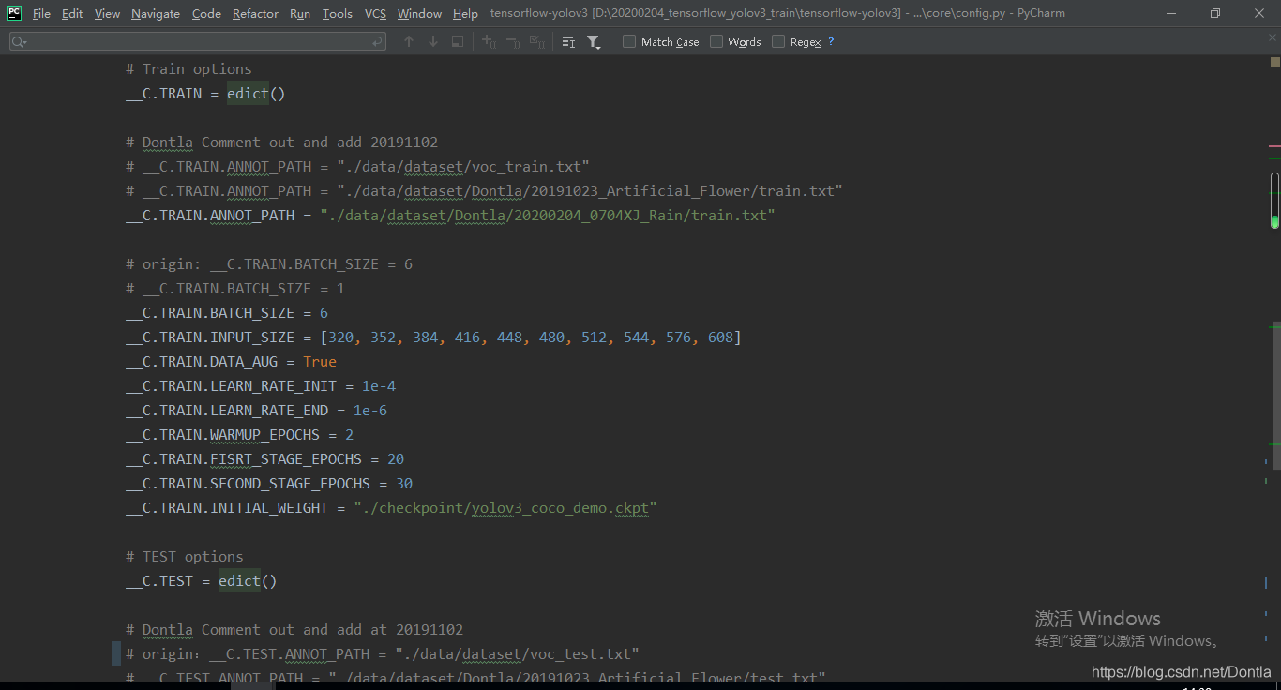Click the WARMUP_EPOCHS = 2 line
This screenshot has height=690, width=1281.
pos(240,434)
